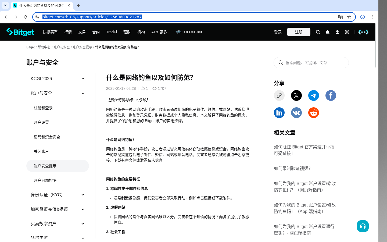This screenshot has width=387, height=242.
Task: Click the thumbs-up like icon
Action: tap(143, 88)
